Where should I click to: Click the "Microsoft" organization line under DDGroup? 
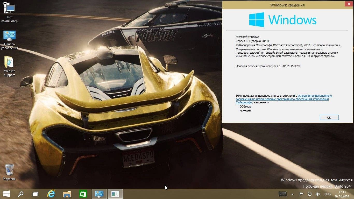(x=245, y=111)
